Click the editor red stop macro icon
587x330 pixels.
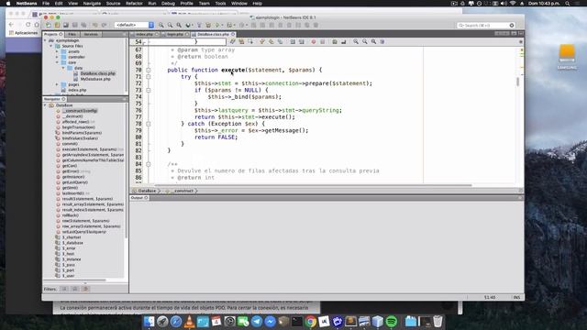(314, 41)
